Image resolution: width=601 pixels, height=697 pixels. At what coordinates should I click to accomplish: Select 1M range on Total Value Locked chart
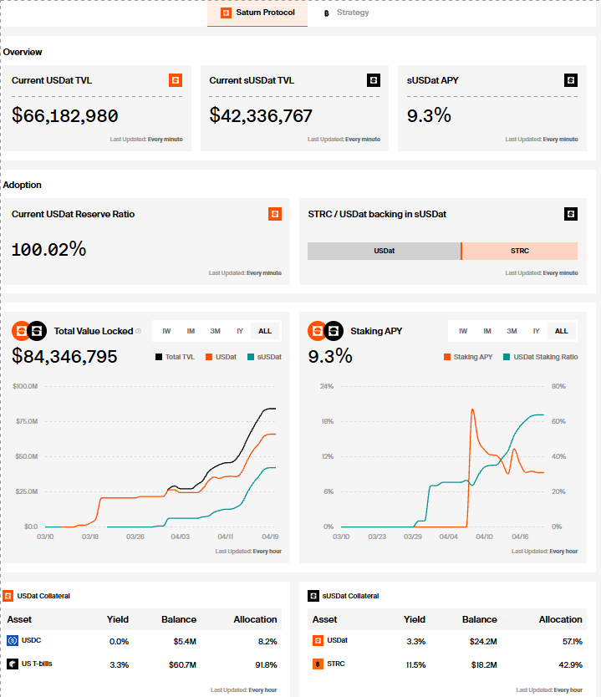[x=191, y=331]
